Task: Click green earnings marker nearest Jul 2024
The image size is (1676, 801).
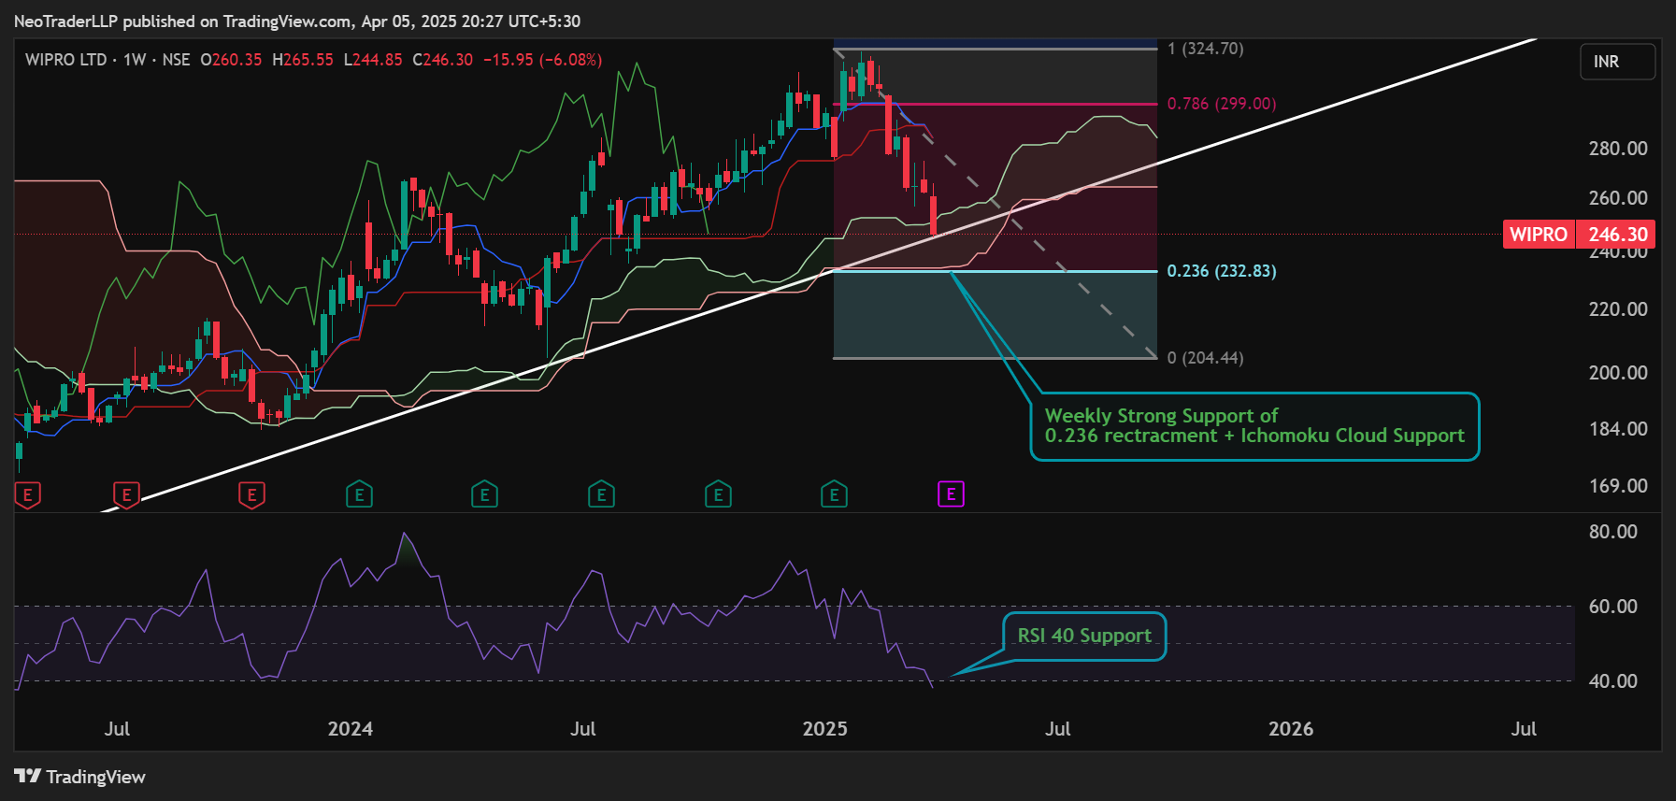Action: (x=601, y=495)
